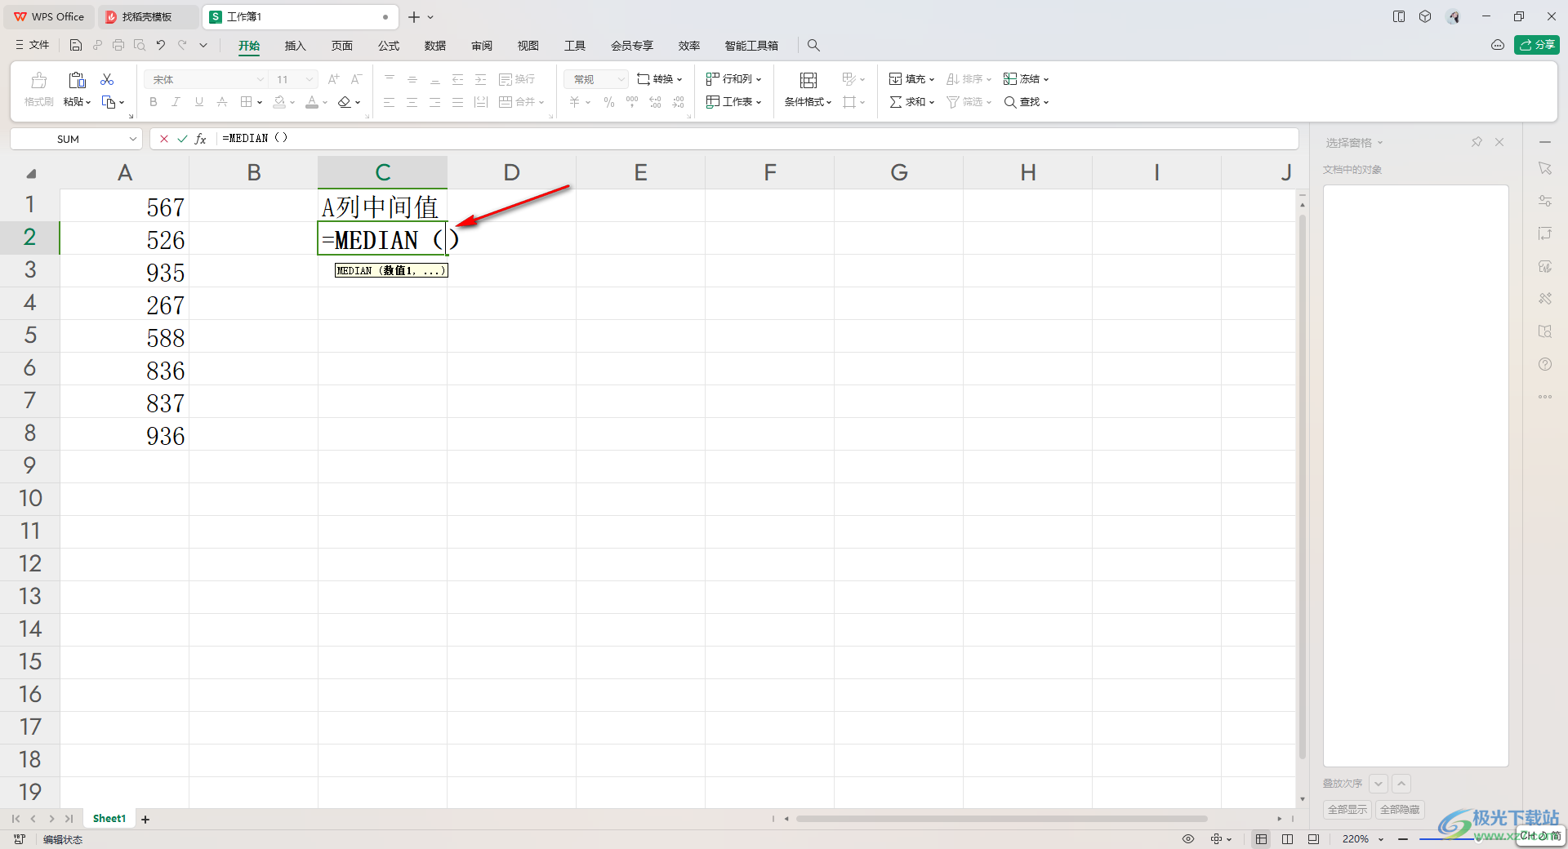Click the eye protection mode icon in the status bar

click(x=1188, y=839)
